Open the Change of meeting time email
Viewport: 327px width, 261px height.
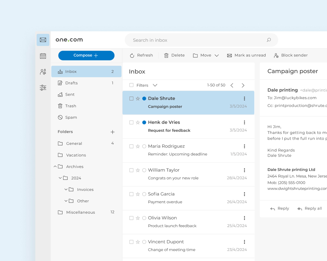(188, 246)
